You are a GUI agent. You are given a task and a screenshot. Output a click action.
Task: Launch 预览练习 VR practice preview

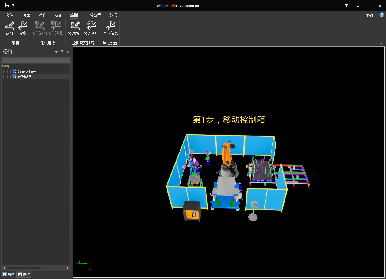(x=75, y=28)
